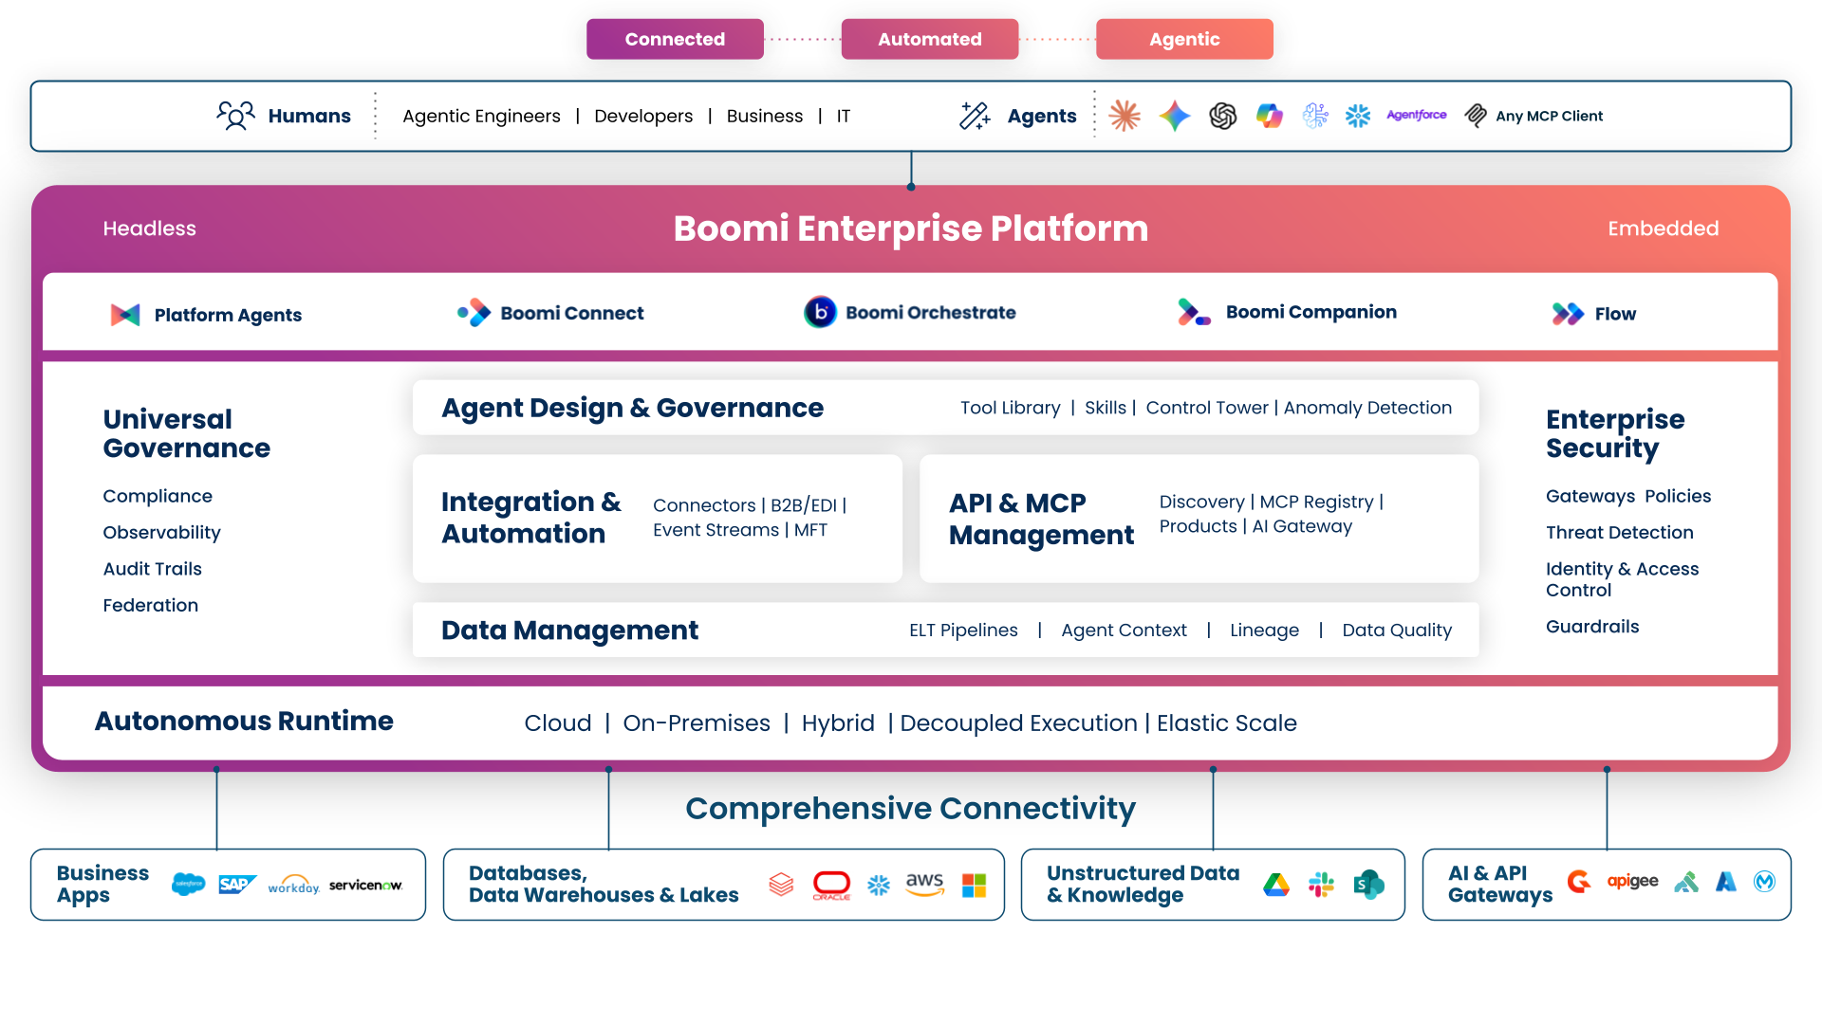Screen dimensions: 1822x1024
Task: Click the Business Apps box label
Action: coord(102,884)
